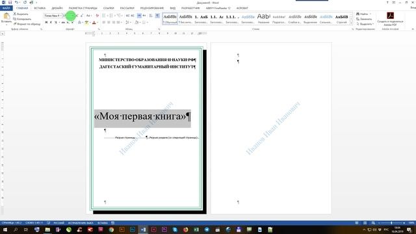This screenshot has width=416, height=234.
Task: Align text center
Action: 109,23
